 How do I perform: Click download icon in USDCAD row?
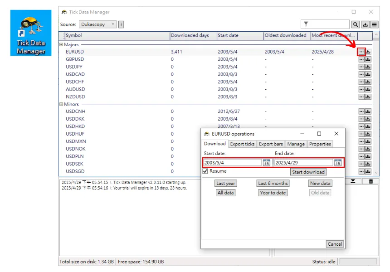click(x=368, y=74)
